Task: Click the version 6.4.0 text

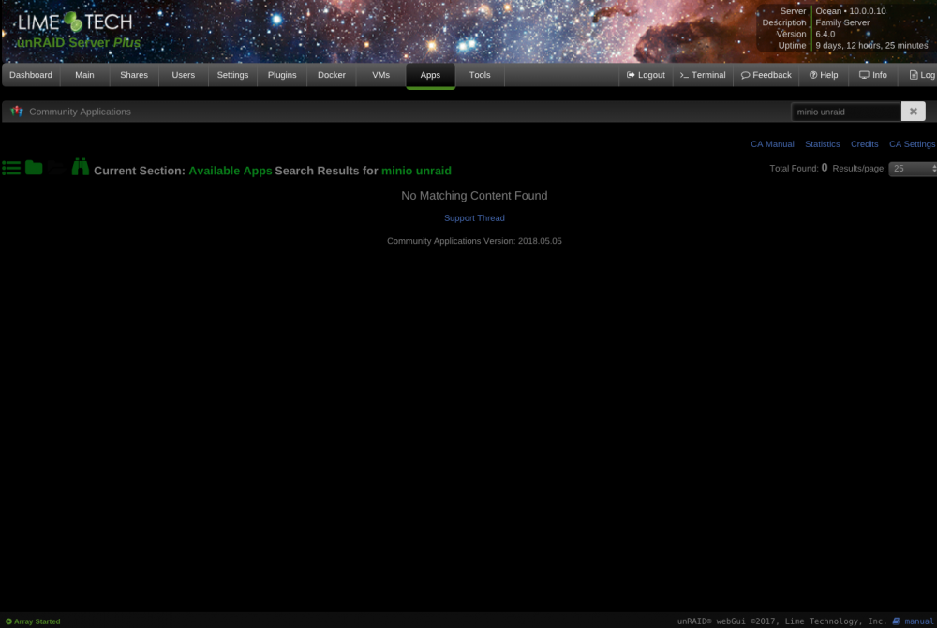Action: click(825, 34)
